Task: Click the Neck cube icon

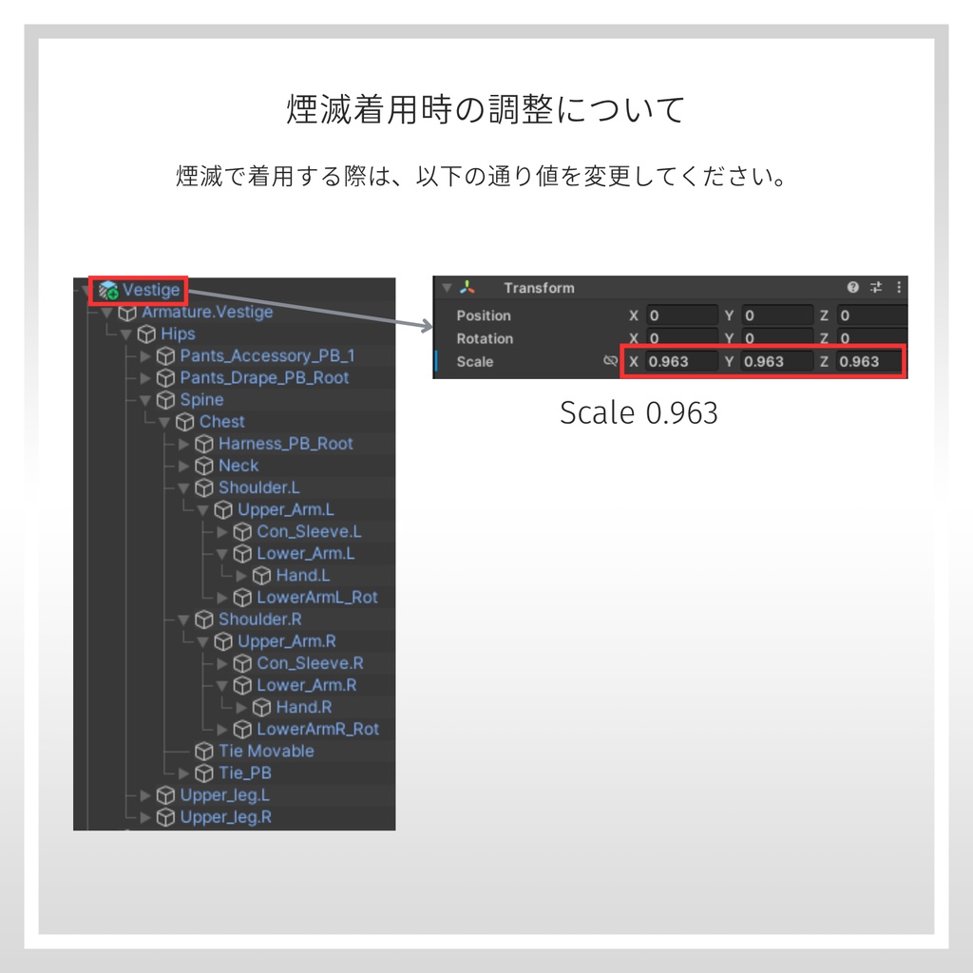Action: pyautogui.click(x=204, y=466)
